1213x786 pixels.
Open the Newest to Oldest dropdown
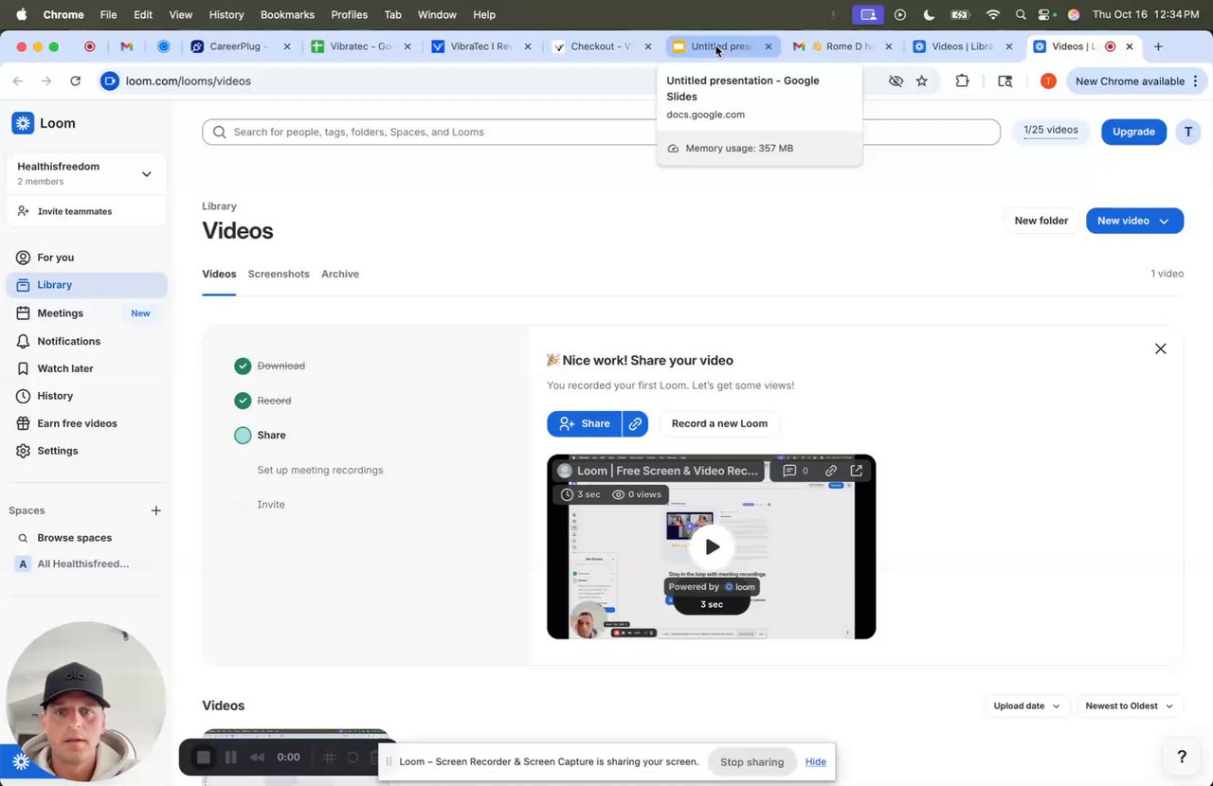point(1129,706)
